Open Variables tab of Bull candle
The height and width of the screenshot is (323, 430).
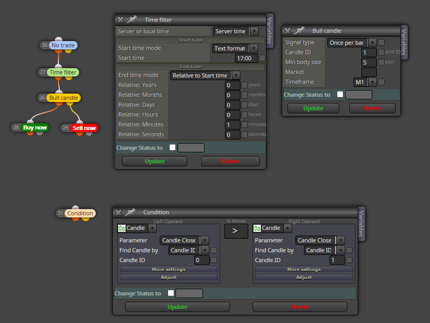coord(403,42)
